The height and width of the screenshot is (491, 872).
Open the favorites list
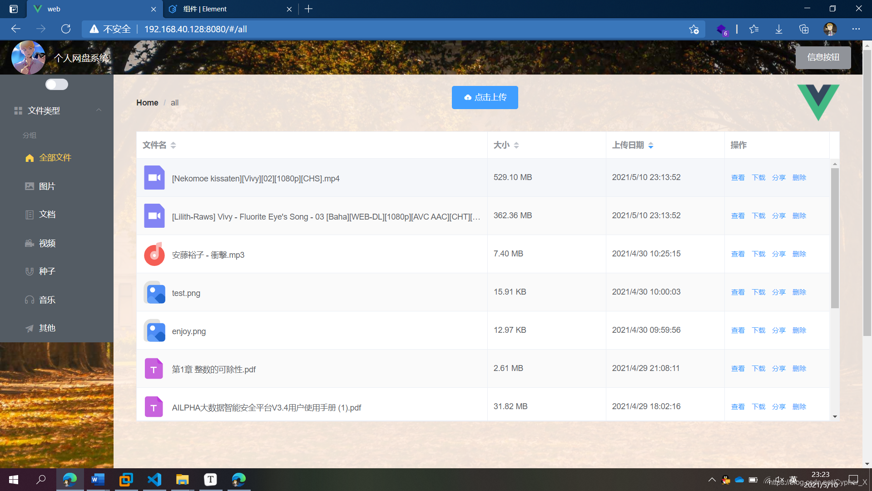(754, 29)
